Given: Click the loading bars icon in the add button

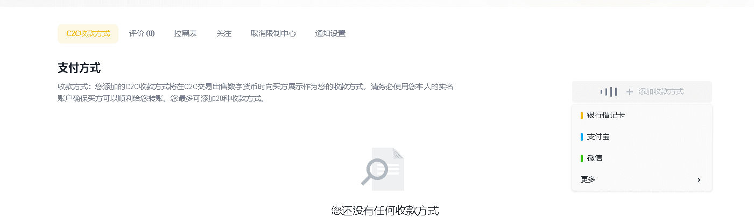Looking at the screenshot, I should 609,92.
